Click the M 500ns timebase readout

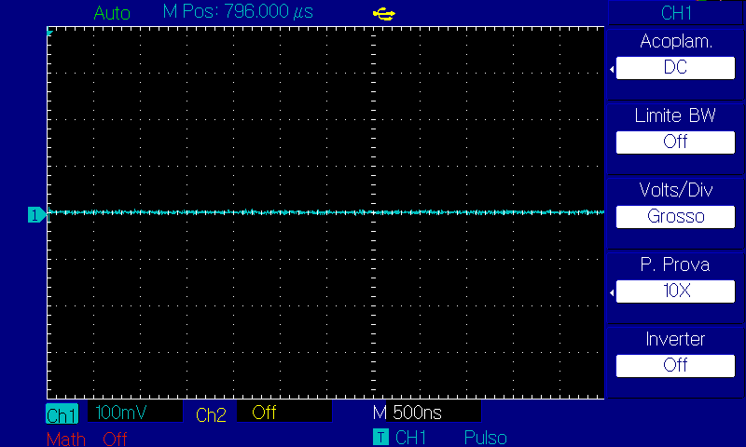coord(408,413)
